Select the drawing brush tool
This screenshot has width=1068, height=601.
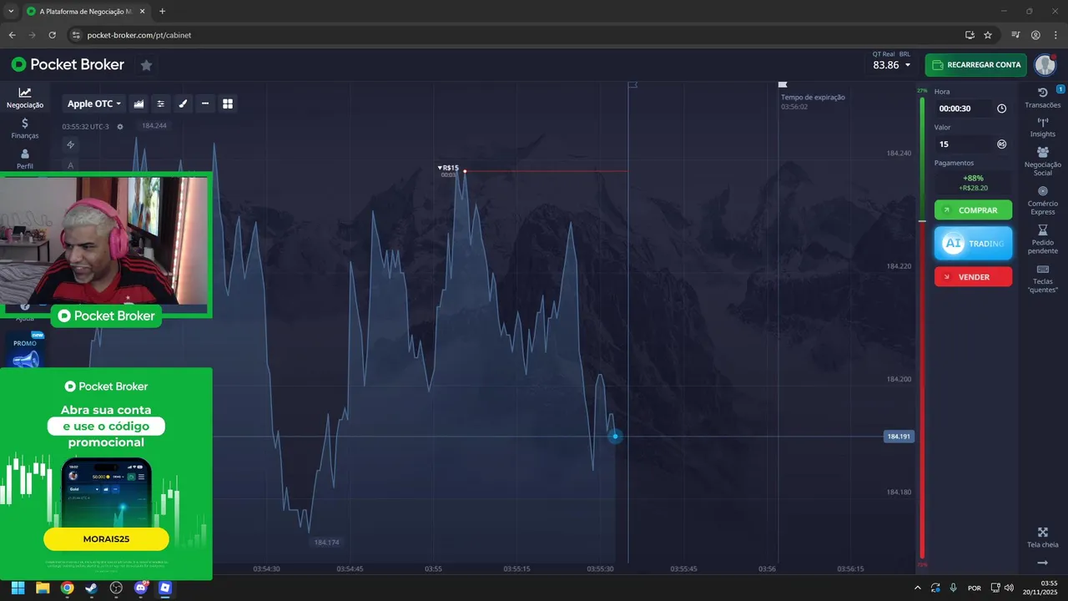[183, 104]
